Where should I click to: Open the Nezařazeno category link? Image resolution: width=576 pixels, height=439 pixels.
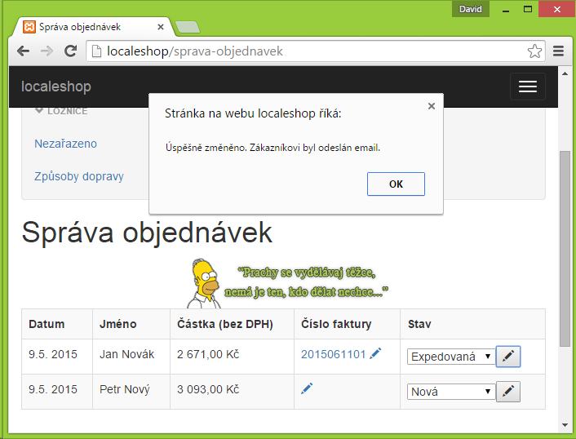[66, 144]
